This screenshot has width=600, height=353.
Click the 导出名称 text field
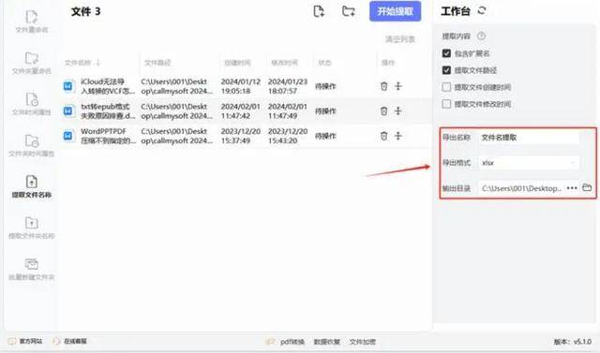[x=529, y=138]
